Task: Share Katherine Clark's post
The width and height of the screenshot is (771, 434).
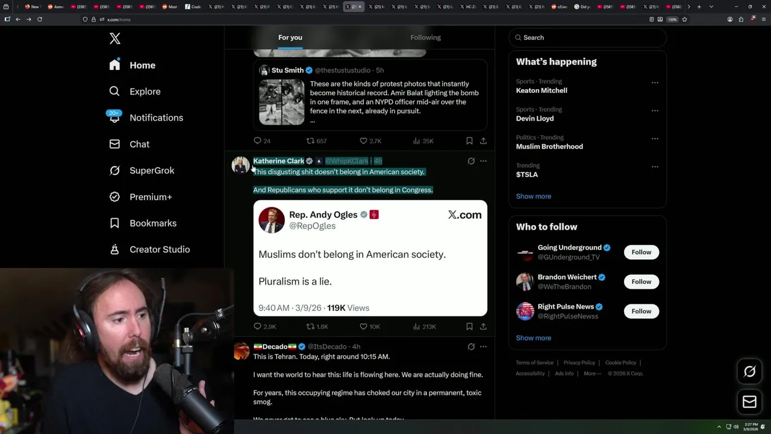Action: point(483,327)
